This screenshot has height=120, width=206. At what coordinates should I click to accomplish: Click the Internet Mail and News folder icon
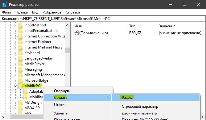[20, 47]
